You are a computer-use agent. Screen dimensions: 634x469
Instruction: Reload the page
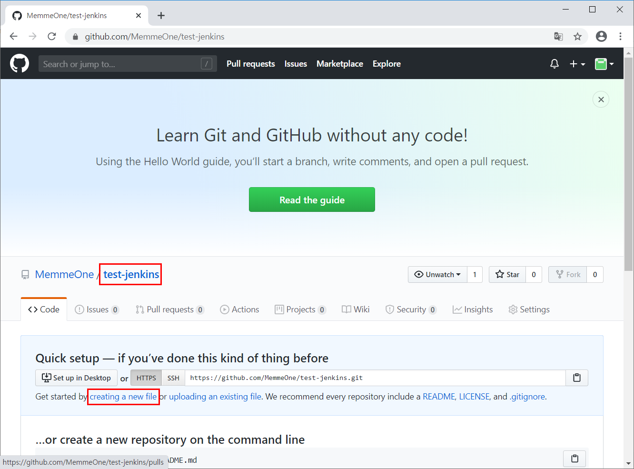(x=52, y=37)
